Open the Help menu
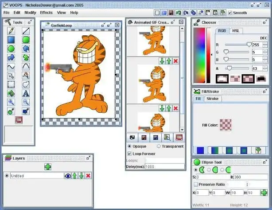272x210 pixels. click(74, 13)
